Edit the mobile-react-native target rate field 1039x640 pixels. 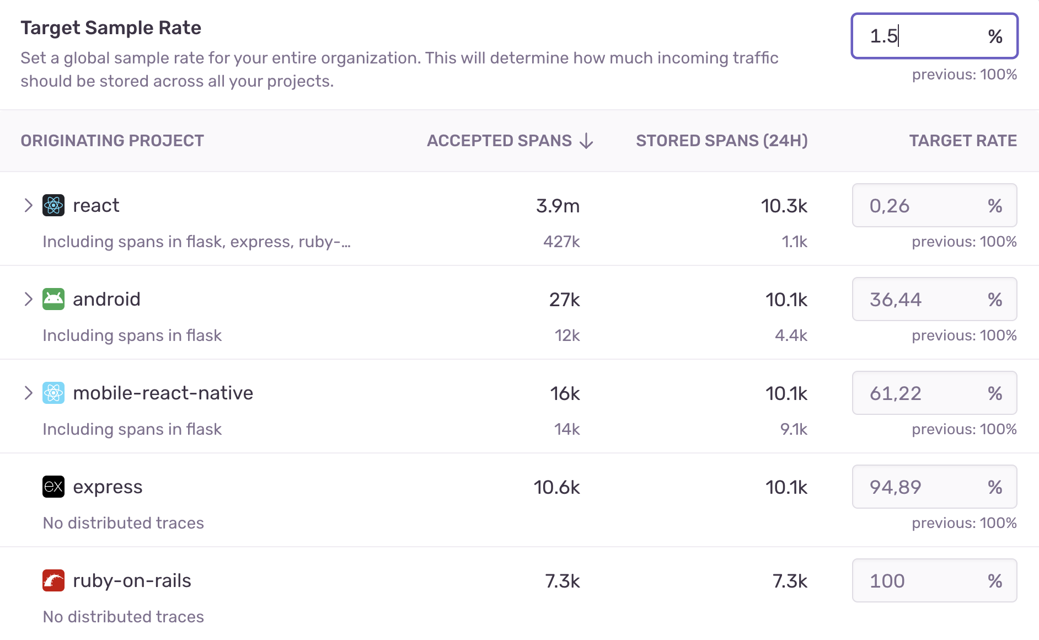[926, 393]
